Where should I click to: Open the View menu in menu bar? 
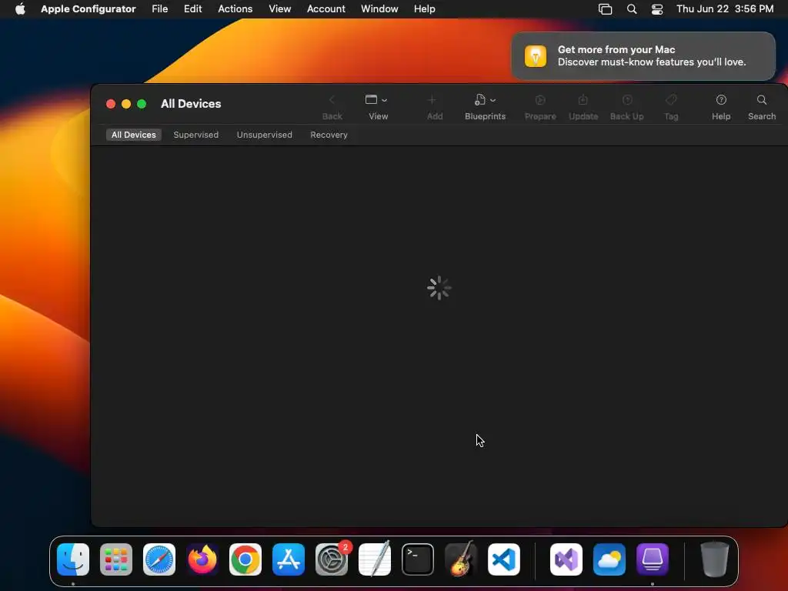[279, 8]
